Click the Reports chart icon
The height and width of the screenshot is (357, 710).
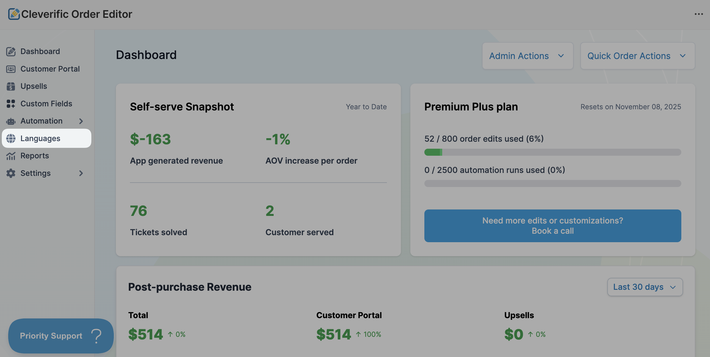[11, 156]
